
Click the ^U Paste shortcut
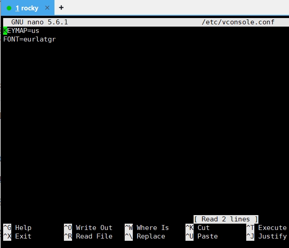click(x=202, y=236)
